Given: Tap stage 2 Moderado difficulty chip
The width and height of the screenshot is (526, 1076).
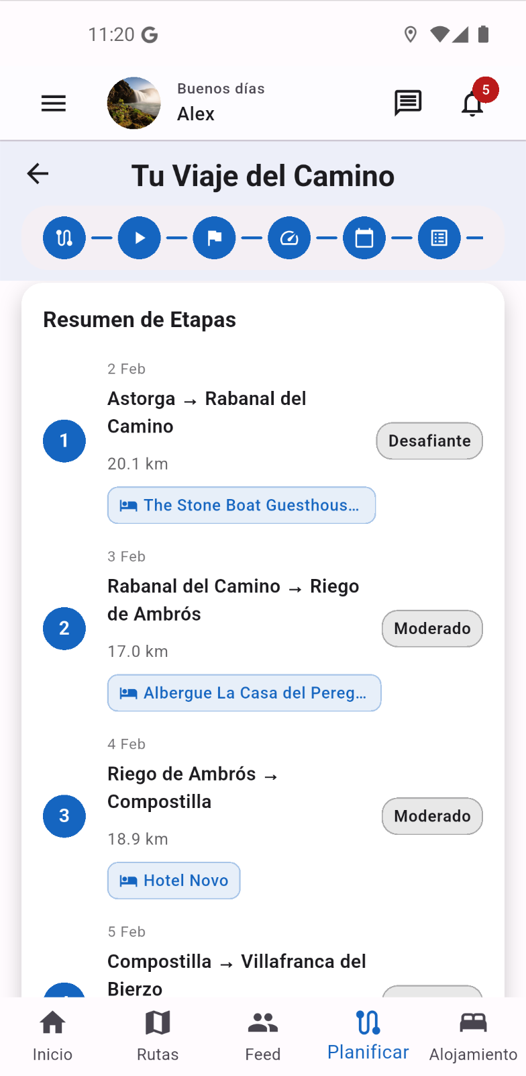Looking at the screenshot, I should 432,629.
